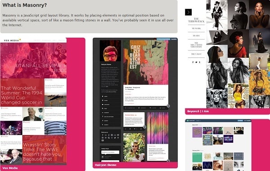Click the woman in hat and coat photo

point(217,15)
